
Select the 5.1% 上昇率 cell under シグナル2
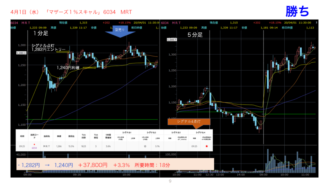(x=157, y=146)
